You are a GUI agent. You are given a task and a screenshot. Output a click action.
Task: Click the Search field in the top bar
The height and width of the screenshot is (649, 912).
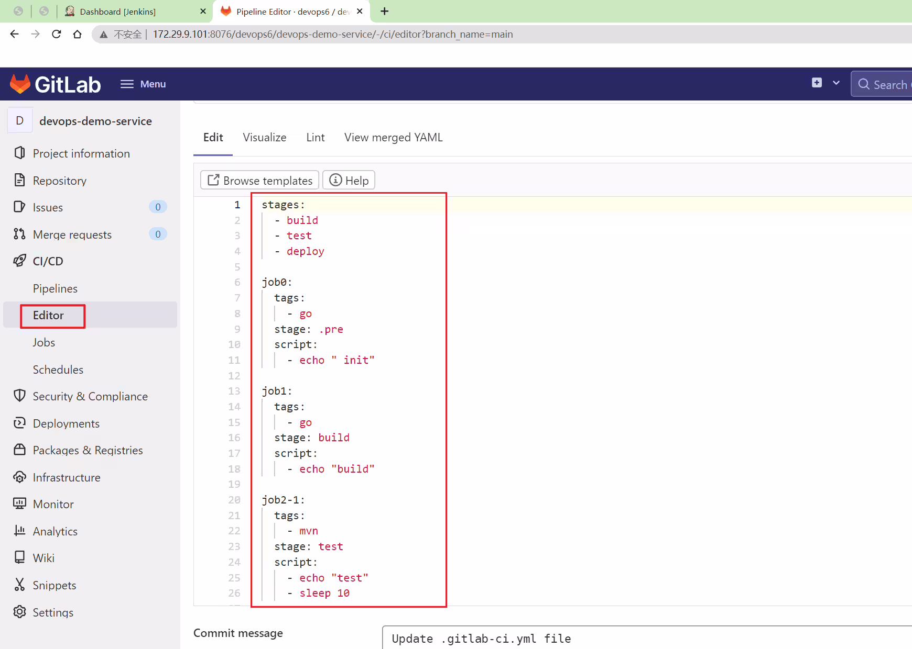[x=883, y=84]
